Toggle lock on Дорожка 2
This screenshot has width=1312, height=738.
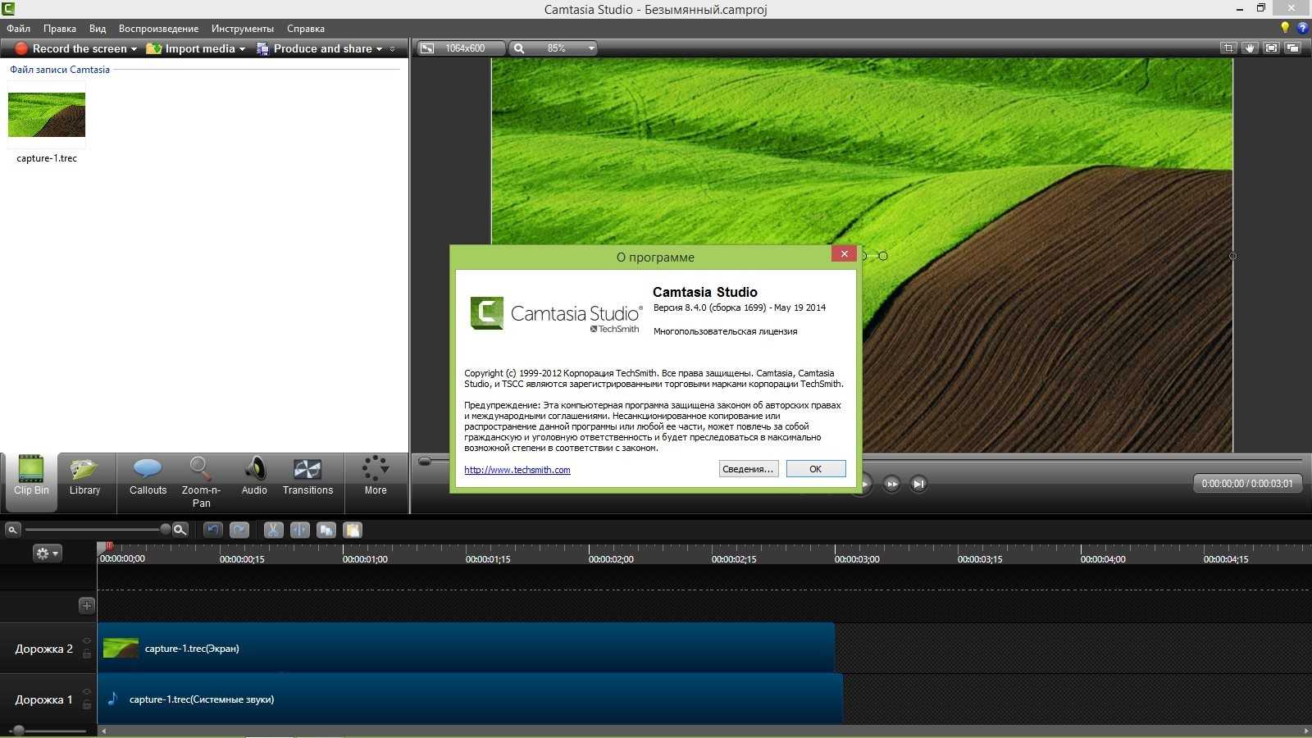click(x=87, y=654)
